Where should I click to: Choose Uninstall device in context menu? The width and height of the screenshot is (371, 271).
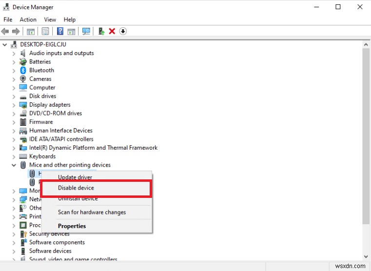coord(97,199)
